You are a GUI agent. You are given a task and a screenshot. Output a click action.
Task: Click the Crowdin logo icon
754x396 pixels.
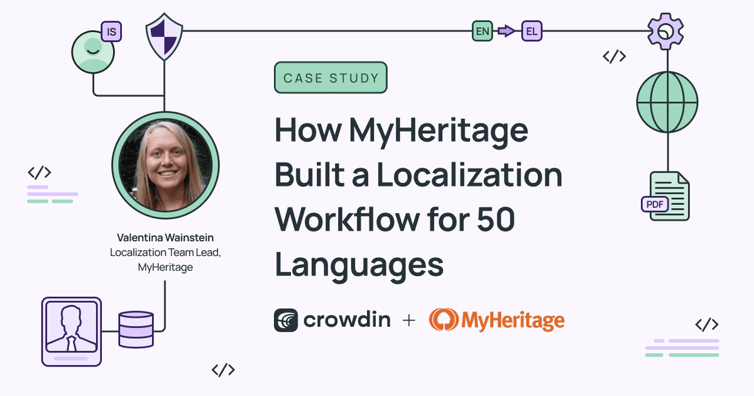pyautogui.click(x=286, y=320)
